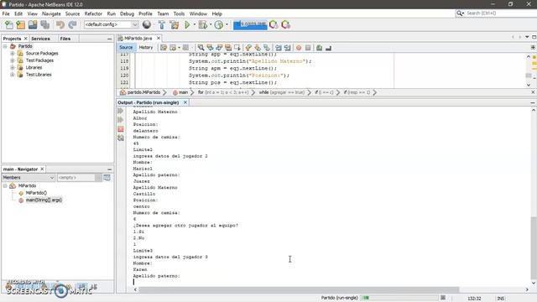The image size is (537, 302).
Task: Click the Clean and Build icon
Action: pyautogui.click(x=175, y=24)
